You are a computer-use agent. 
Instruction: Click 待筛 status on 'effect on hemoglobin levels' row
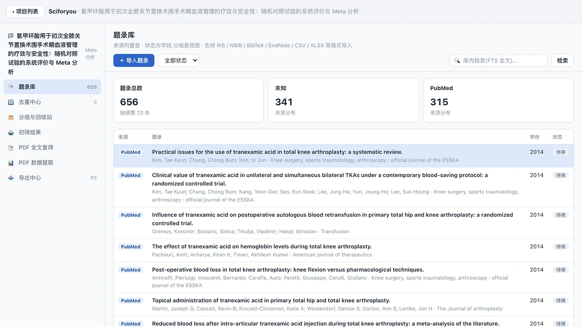point(561,247)
